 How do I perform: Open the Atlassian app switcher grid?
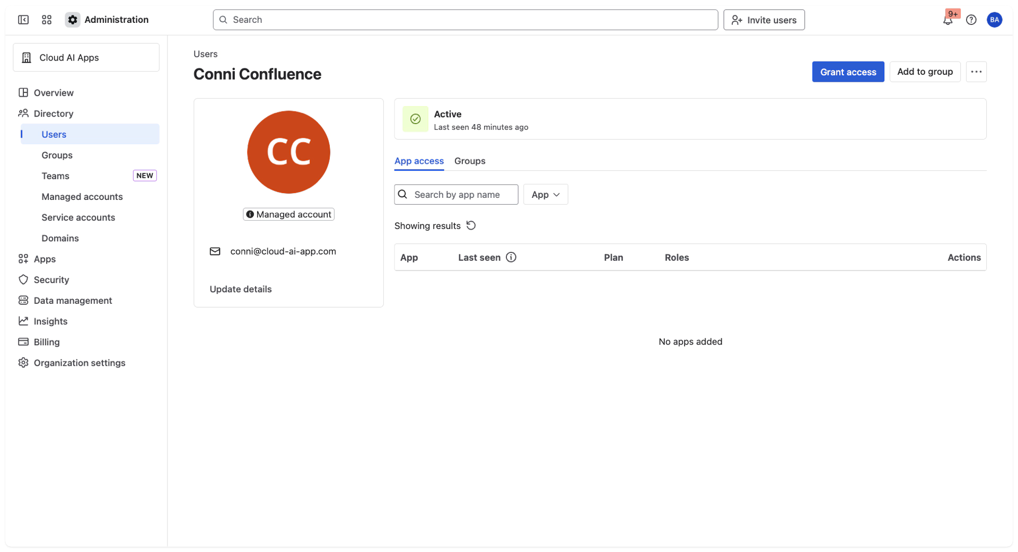[47, 20]
